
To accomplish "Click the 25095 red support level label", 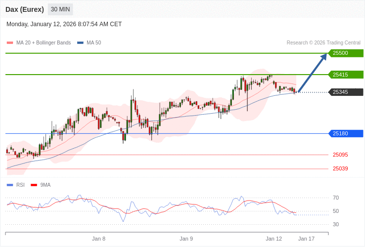I will pyautogui.click(x=340, y=155).
